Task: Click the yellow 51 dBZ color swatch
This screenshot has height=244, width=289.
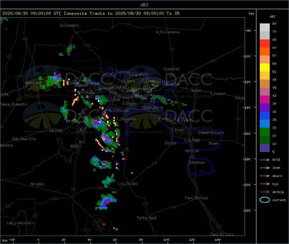Action: (265, 68)
